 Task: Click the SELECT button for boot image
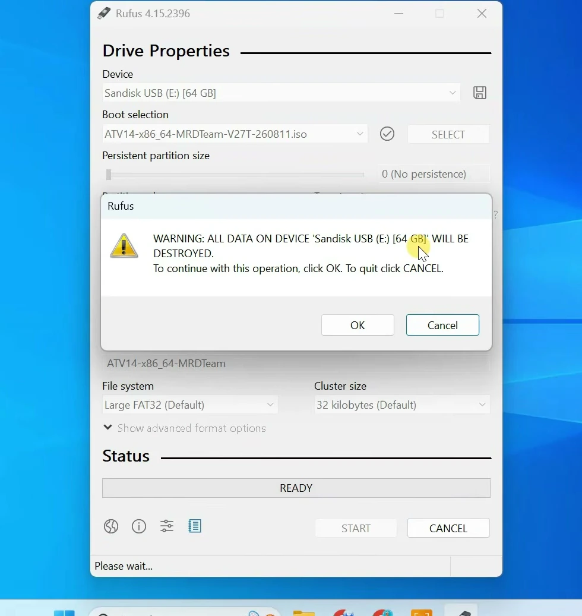pyautogui.click(x=448, y=134)
